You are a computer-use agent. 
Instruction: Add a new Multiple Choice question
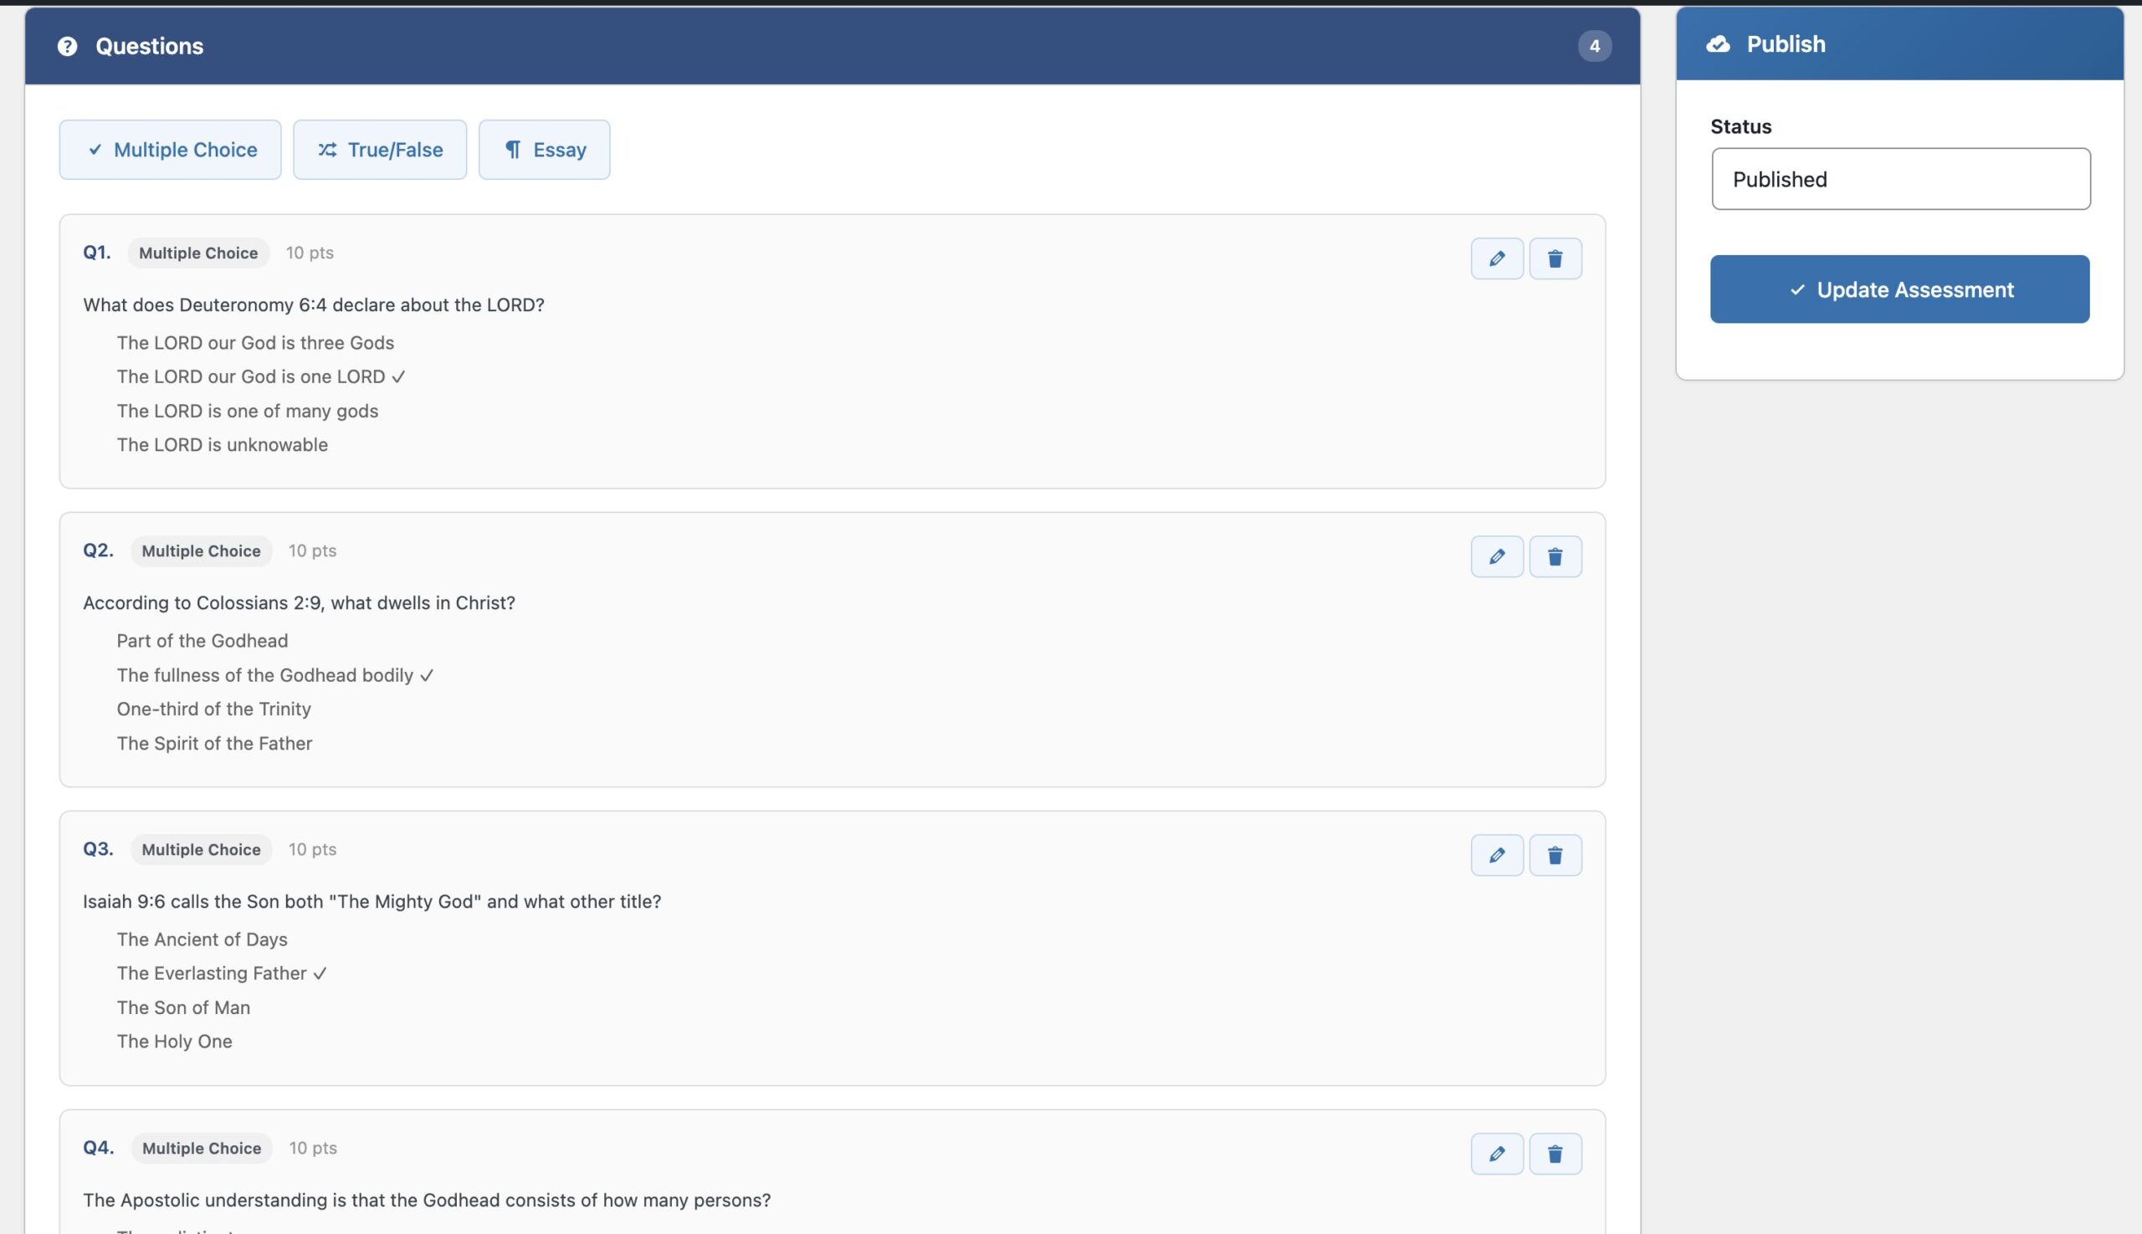click(x=170, y=149)
